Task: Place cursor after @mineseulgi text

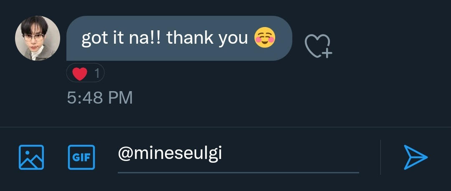Action: (223, 154)
